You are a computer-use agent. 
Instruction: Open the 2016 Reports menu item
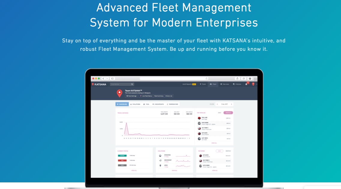tap(189, 84)
